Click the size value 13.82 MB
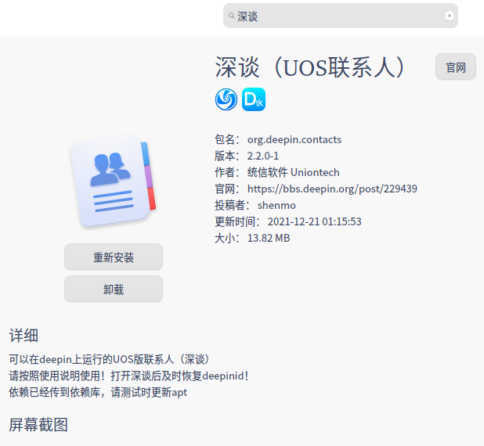This screenshot has height=446, width=484. 269,238
